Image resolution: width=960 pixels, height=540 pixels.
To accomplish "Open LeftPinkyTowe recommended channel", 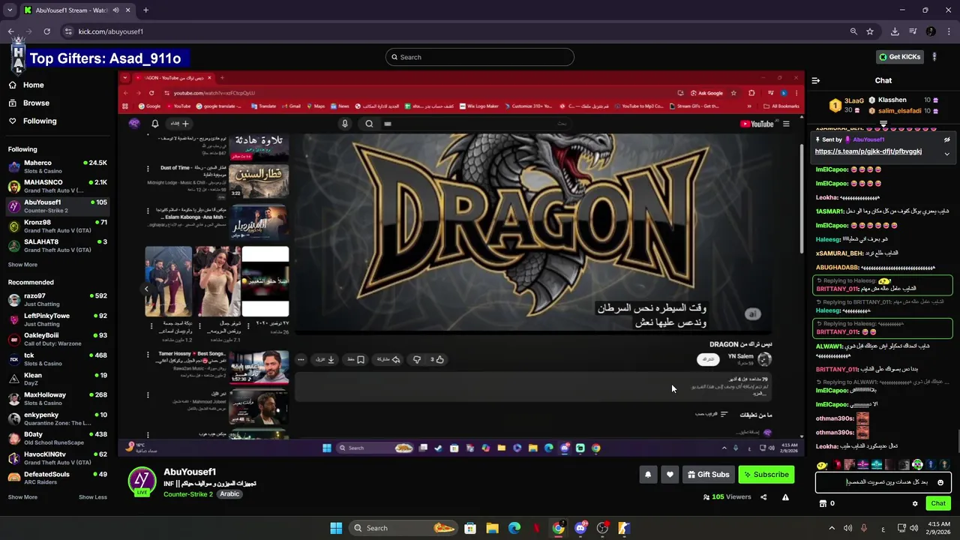I will 58,319.
